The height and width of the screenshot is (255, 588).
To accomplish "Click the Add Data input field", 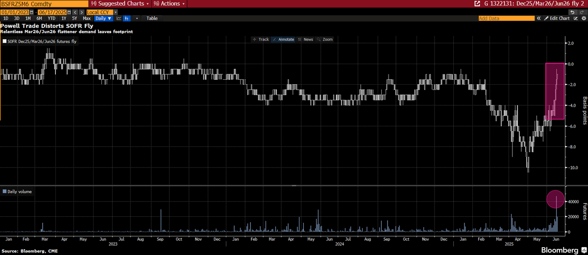I will [507, 18].
